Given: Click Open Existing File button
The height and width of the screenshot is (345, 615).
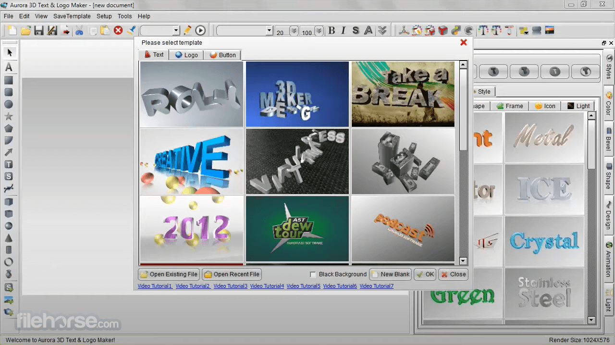Looking at the screenshot, I should (x=169, y=274).
